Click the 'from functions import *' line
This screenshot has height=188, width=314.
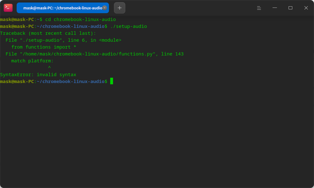(44, 47)
